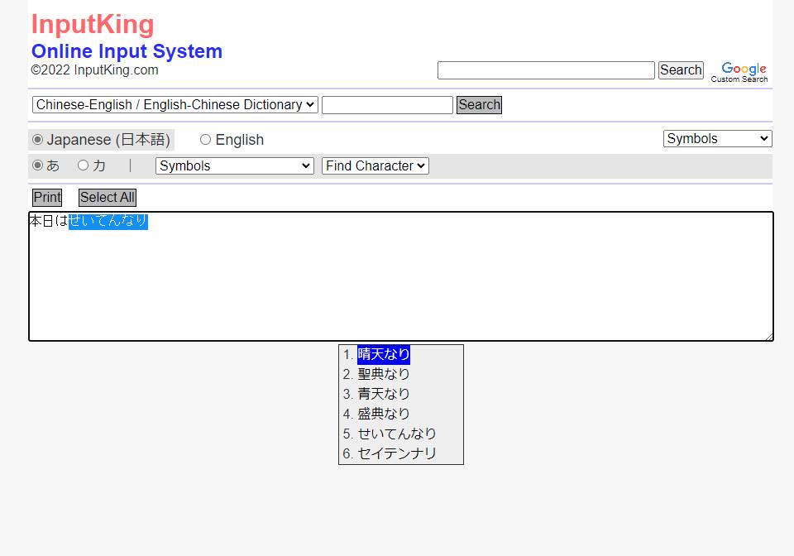Click the Print button

(47, 197)
